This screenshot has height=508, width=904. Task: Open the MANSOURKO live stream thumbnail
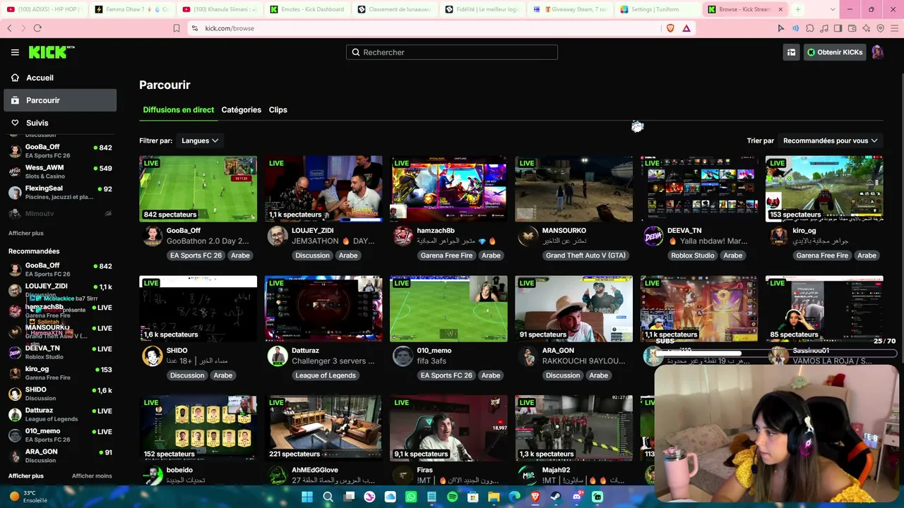[x=573, y=189]
